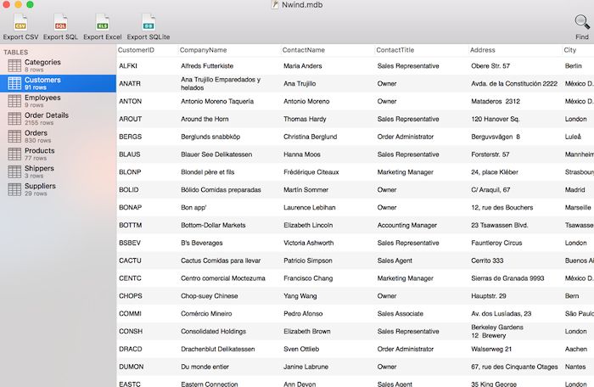The image size is (594, 387).
Task: Click the Export CSV toolbar icon
Action: pos(20,22)
